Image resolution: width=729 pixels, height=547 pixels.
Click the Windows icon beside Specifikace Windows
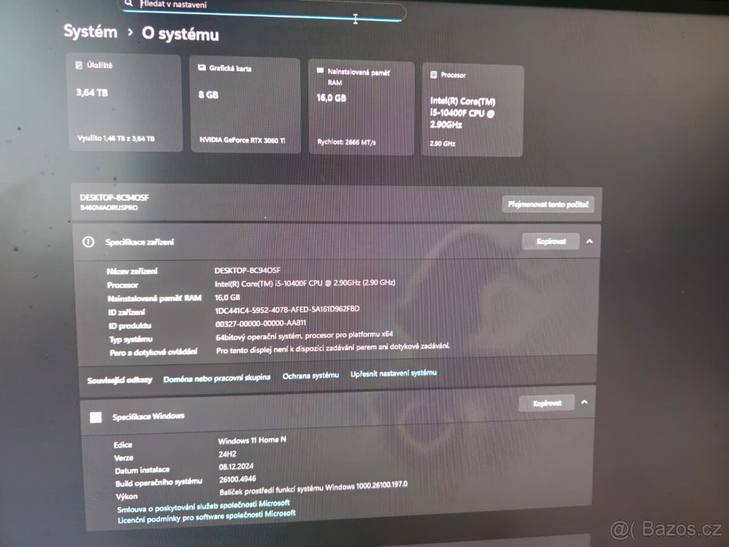click(x=95, y=418)
